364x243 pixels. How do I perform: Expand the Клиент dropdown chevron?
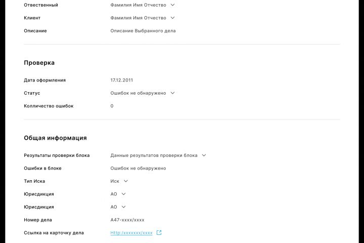[x=173, y=18]
